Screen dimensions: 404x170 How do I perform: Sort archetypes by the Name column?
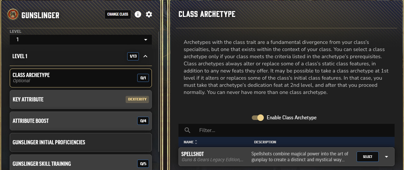(x=190, y=142)
